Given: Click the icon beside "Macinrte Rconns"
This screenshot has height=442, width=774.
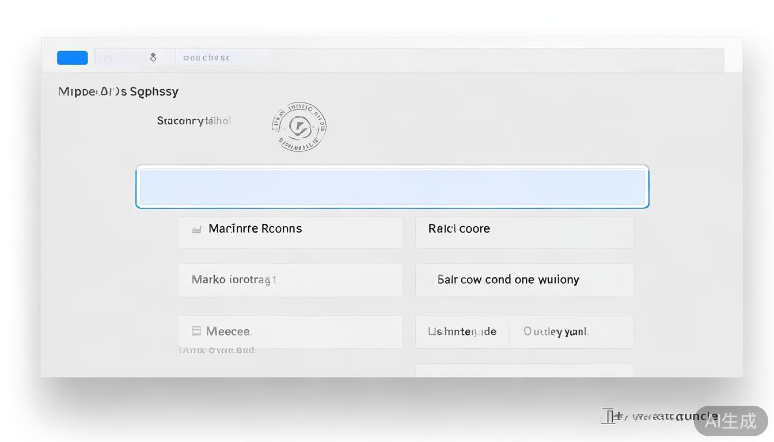Looking at the screenshot, I should [196, 229].
